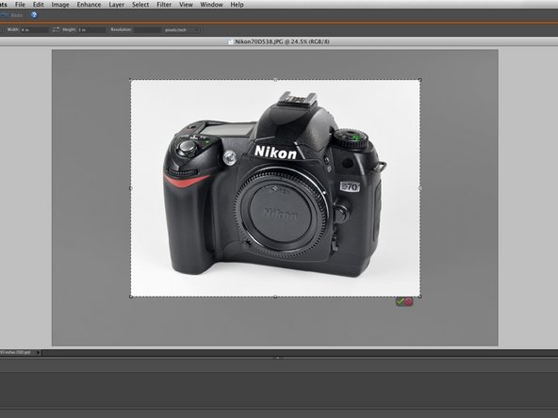Viewport: 558px width, 418px height.
Task: Open the Edit menu
Action: (x=38, y=5)
